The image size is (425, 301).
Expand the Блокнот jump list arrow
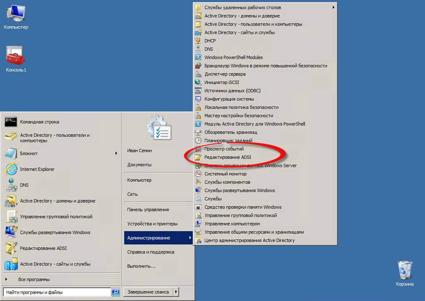pos(116,153)
